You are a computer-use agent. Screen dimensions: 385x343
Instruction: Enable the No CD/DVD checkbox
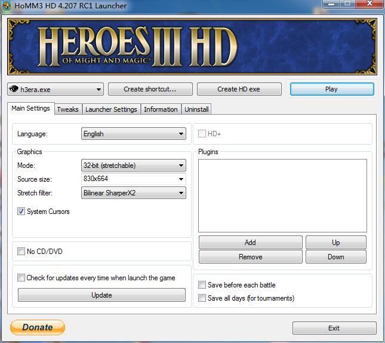coord(21,252)
